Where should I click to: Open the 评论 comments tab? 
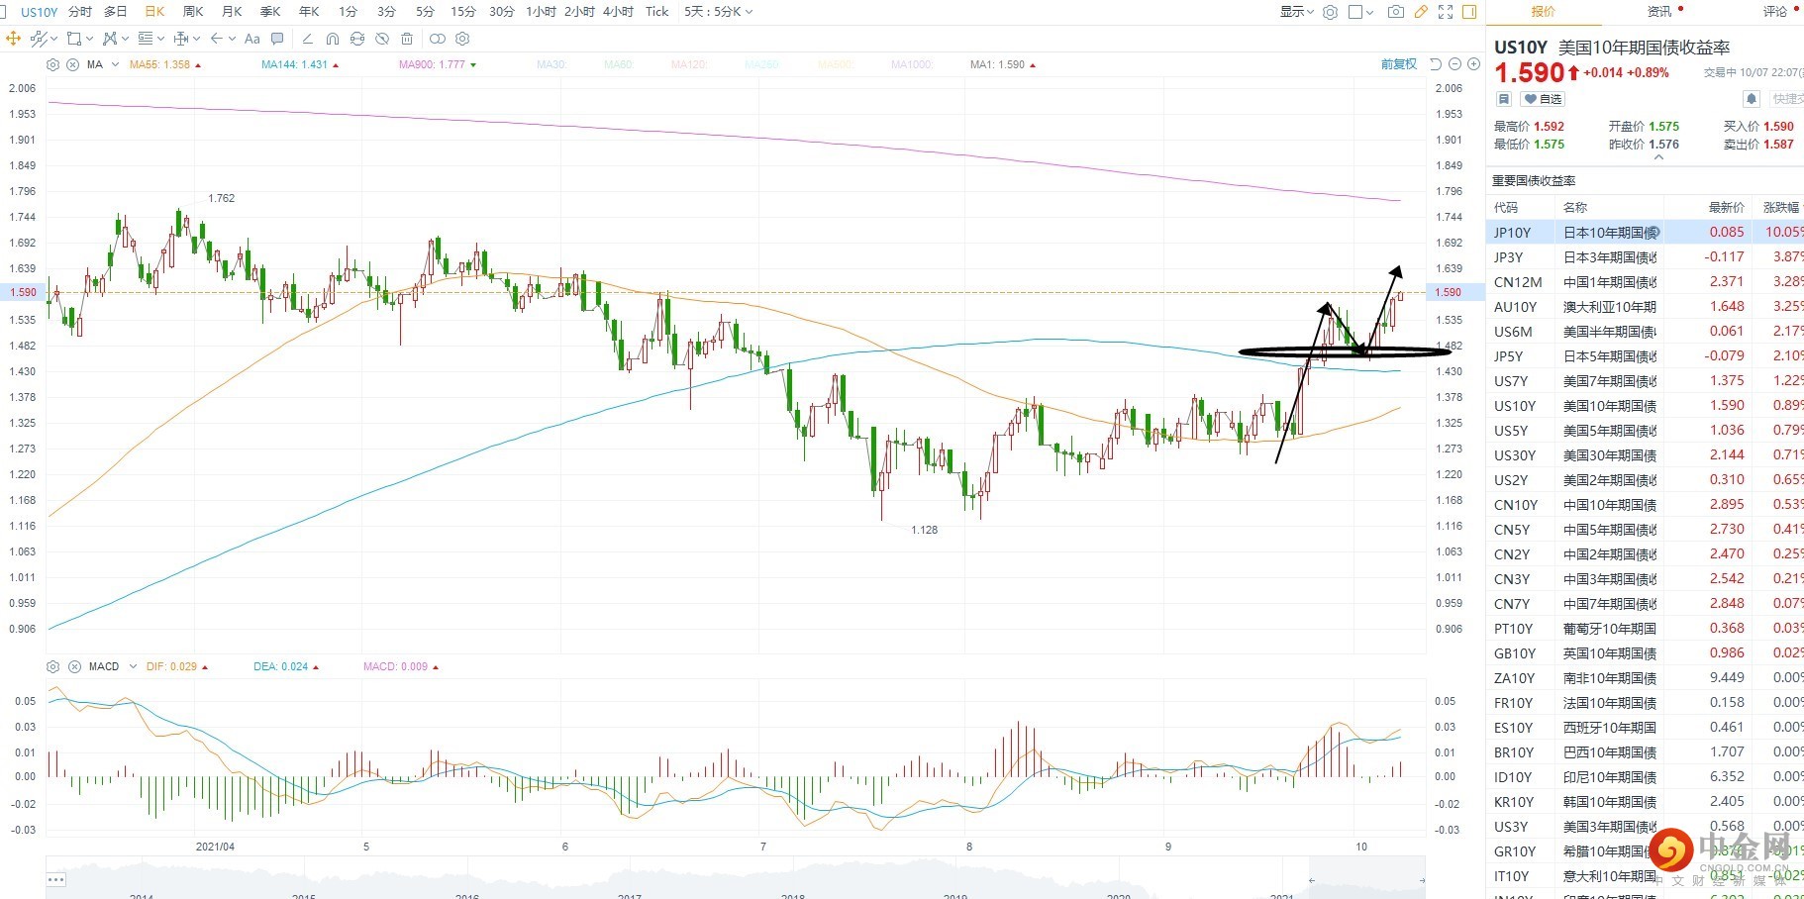point(1774,12)
